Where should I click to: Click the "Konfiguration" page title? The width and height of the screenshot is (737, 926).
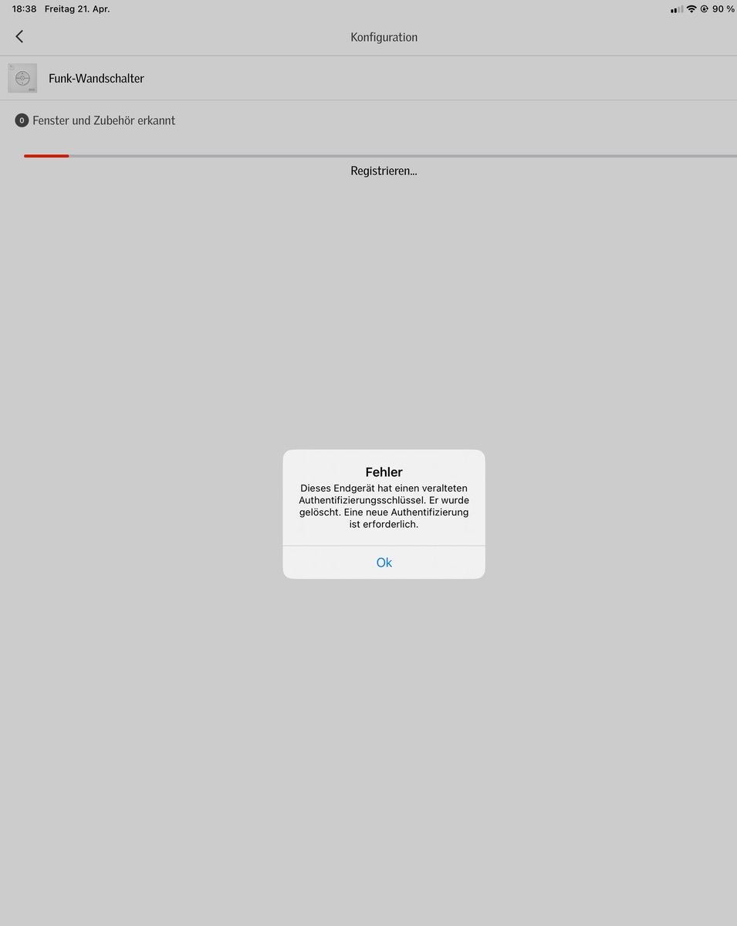[x=384, y=37]
